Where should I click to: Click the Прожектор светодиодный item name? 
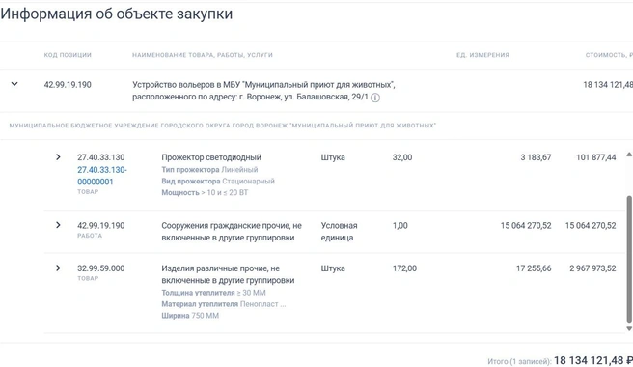(211, 157)
